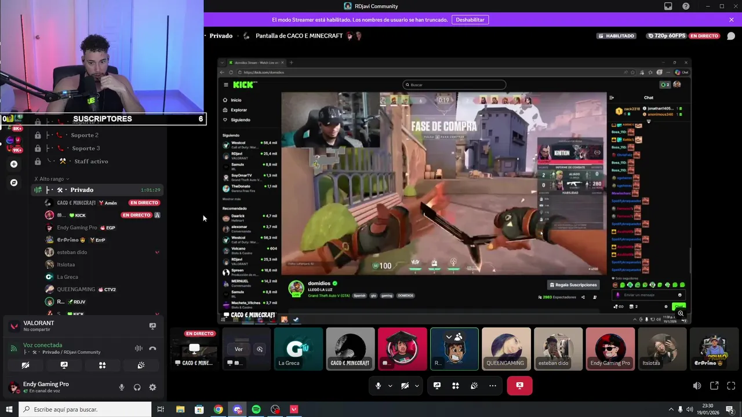This screenshot has height=417, width=742.
Task: Pop out the stream window icon
Action: tap(714, 386)
